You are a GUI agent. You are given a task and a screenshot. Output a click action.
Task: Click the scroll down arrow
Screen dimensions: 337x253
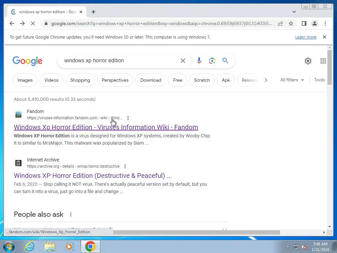tap(329, 227)
